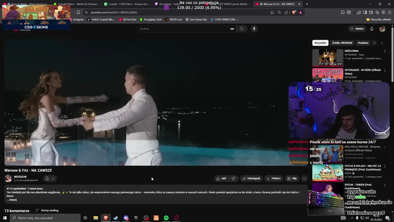This screenshot has width=394, height=222.
Task: Show next filter chips with arrow
Action: 382,43
